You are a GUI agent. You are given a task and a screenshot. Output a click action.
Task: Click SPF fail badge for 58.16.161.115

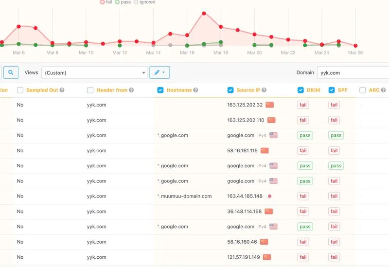pos(334,150)
